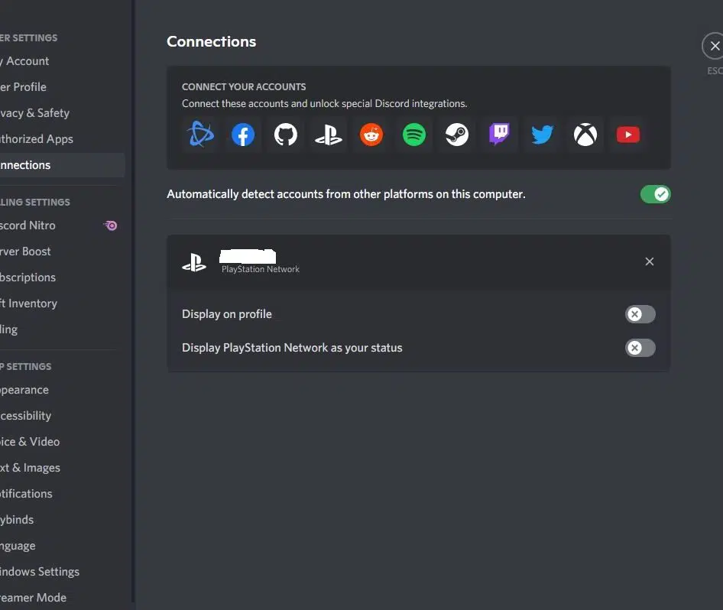The image size is (723, 610).
Task: Open Windows Settings page
Action: 60,572
